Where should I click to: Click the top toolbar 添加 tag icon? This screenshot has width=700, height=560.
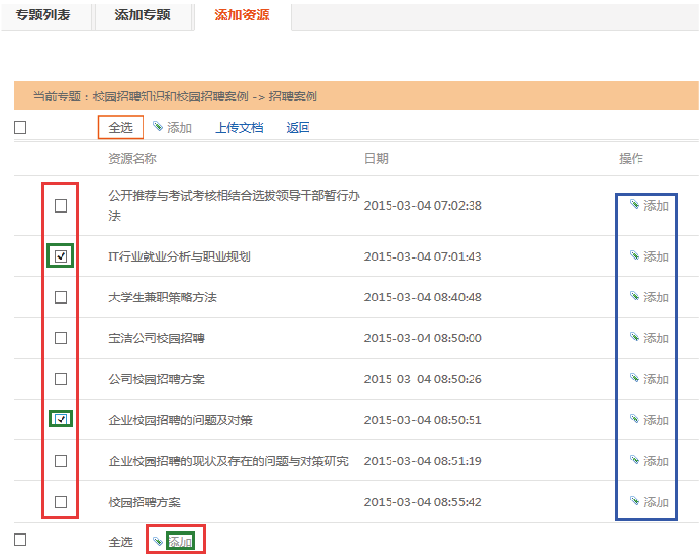tap(158, 127)
